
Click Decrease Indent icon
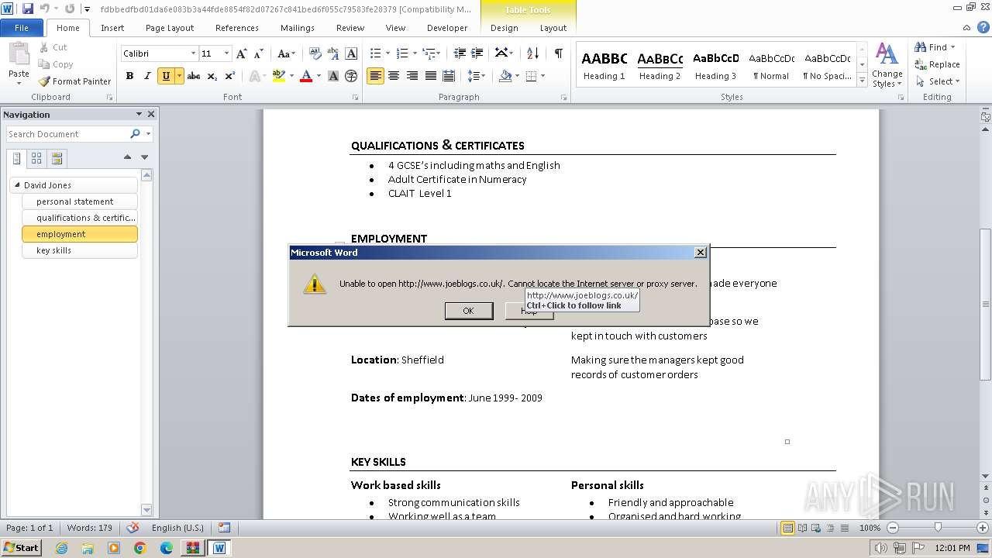pyautogui.click(x=460, y=53)
